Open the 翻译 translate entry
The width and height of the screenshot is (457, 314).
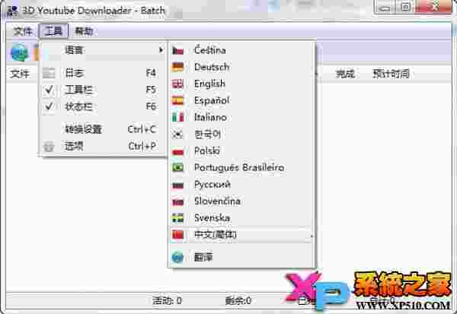click(241, 257)
